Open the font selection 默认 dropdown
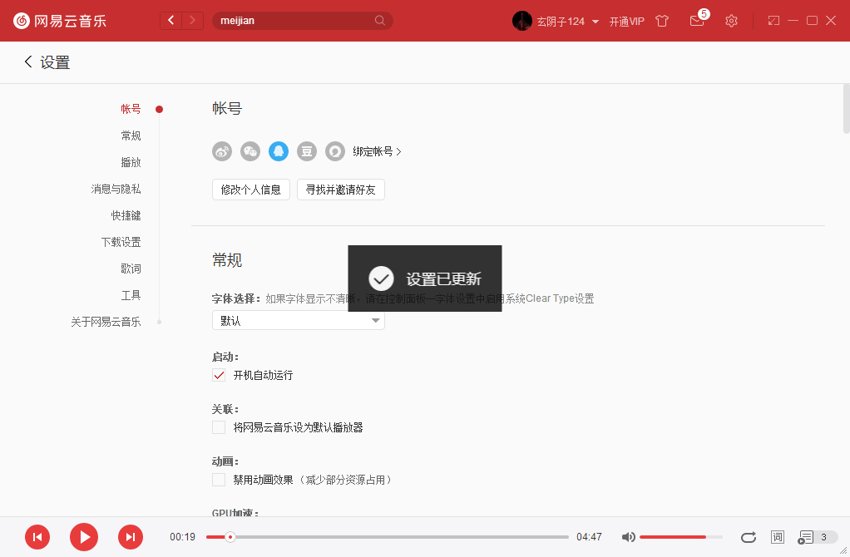 coord(298,320)
